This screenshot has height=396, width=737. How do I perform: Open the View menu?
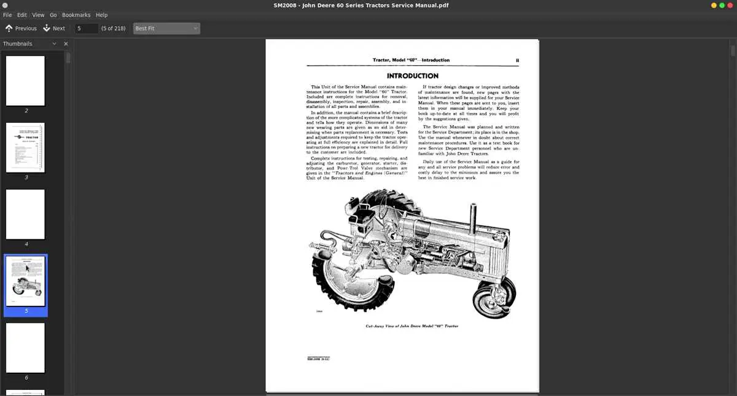(x=38, y=15)
